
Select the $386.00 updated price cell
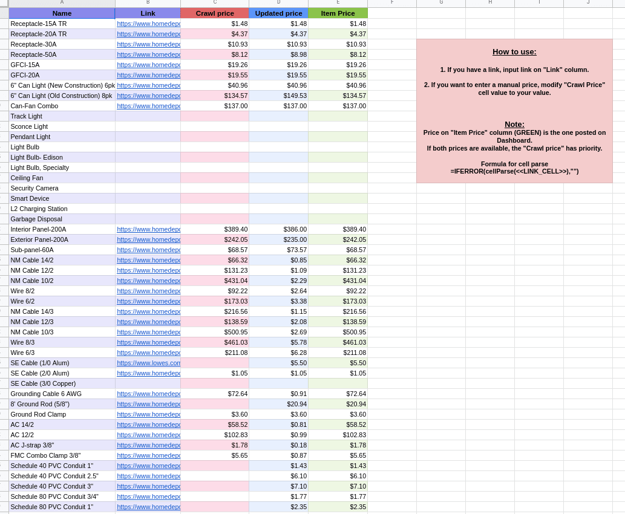click(x=279, y=230)
